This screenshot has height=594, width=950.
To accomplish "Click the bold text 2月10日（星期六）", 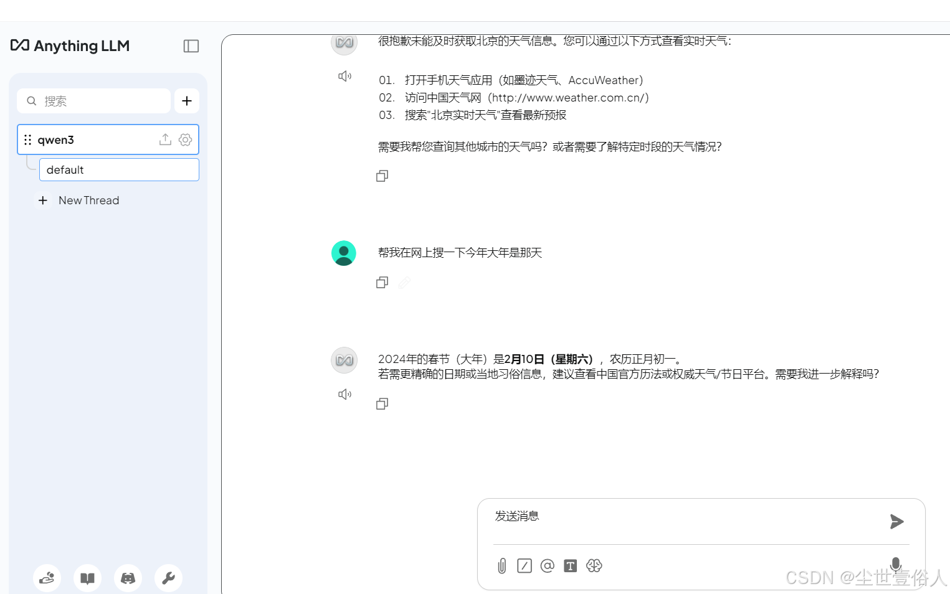I will 548,359.
